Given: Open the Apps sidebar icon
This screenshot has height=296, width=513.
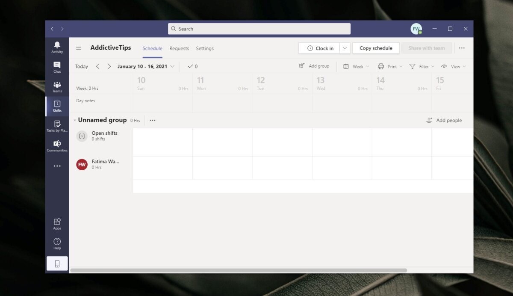Looking at the screenshot, I should click(x=57, y=224).
